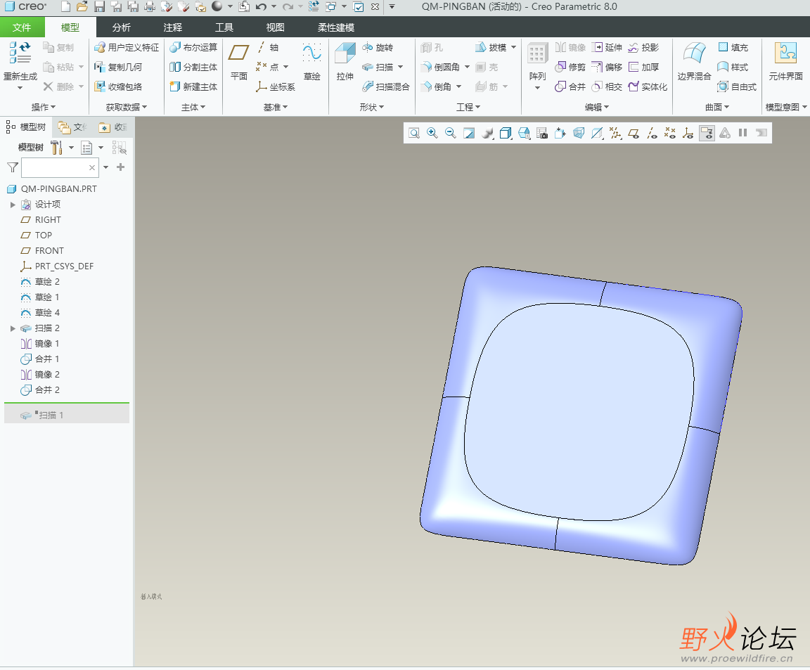810x670 pixels.
Task: Click 用户定义特征 button
Action: (127, 48)
